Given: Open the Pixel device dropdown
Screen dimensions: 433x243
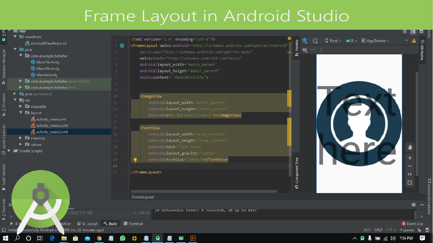Looking at the screenshot, I should point(333,40).
